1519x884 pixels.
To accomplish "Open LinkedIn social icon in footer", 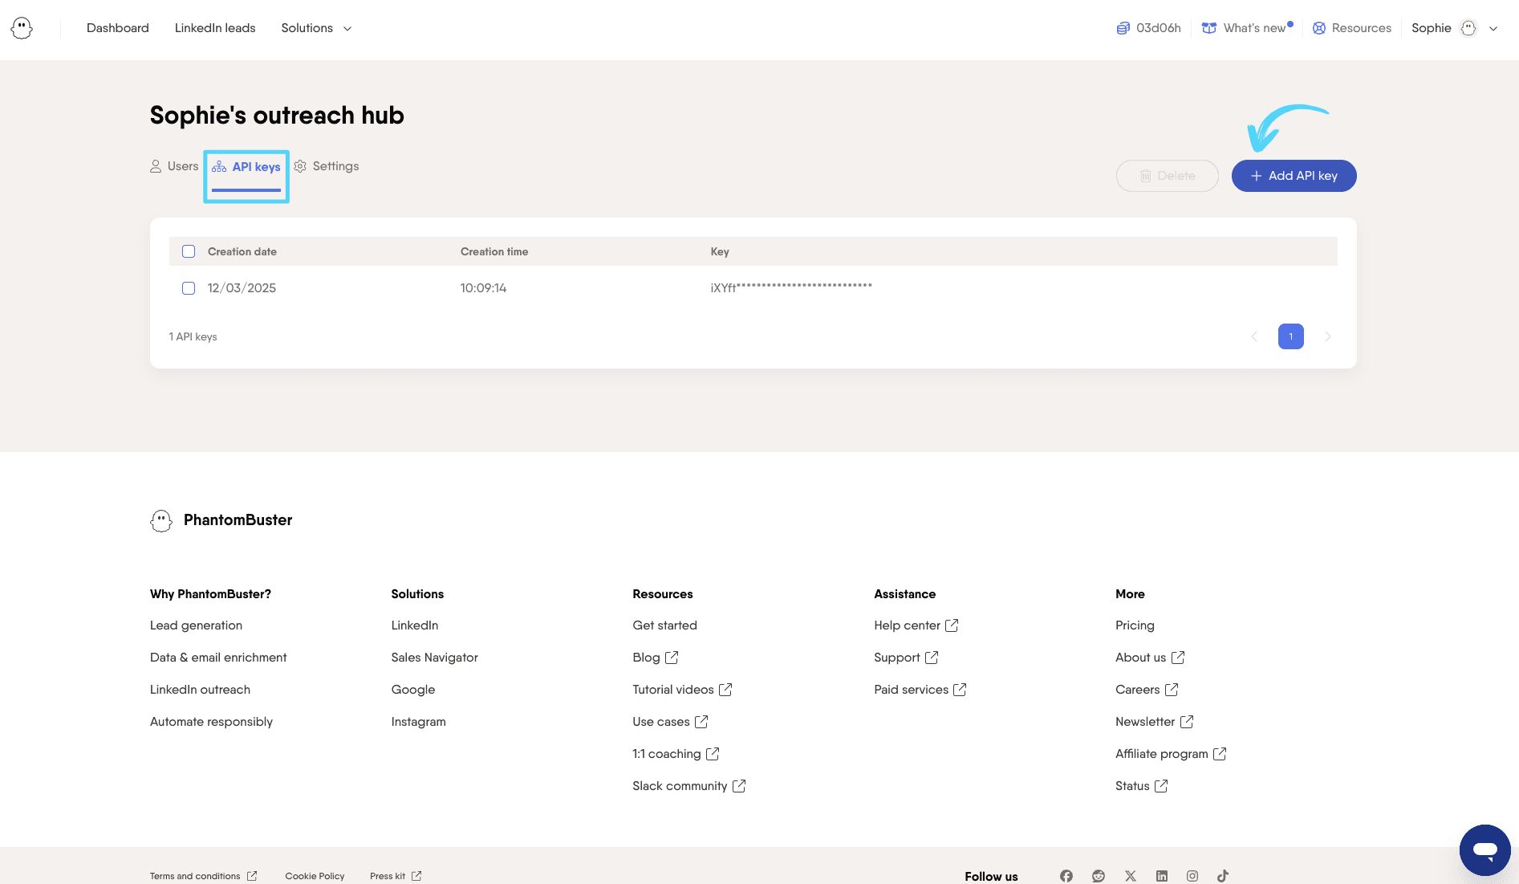I will pyautogui.click(x=1161, y=876).
